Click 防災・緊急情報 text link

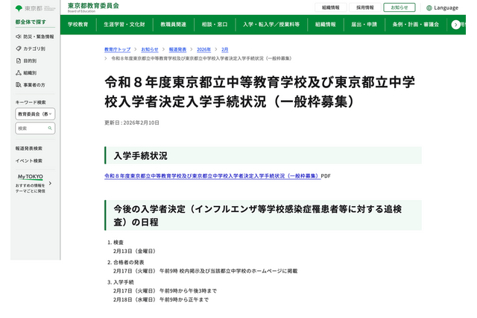39,37
